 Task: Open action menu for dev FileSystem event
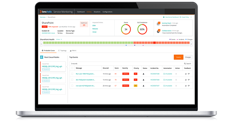176,80
